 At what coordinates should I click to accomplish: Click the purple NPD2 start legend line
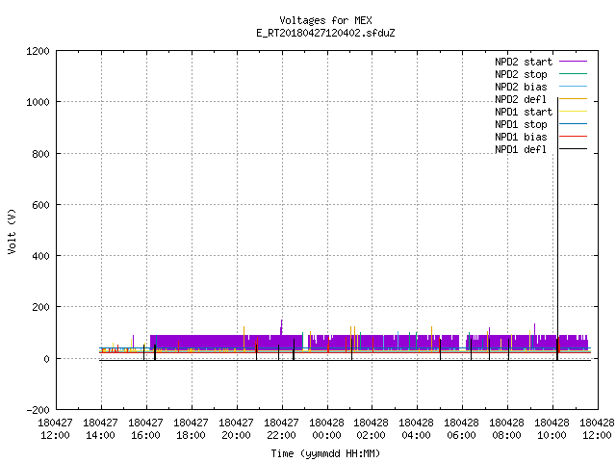(573, 62)
